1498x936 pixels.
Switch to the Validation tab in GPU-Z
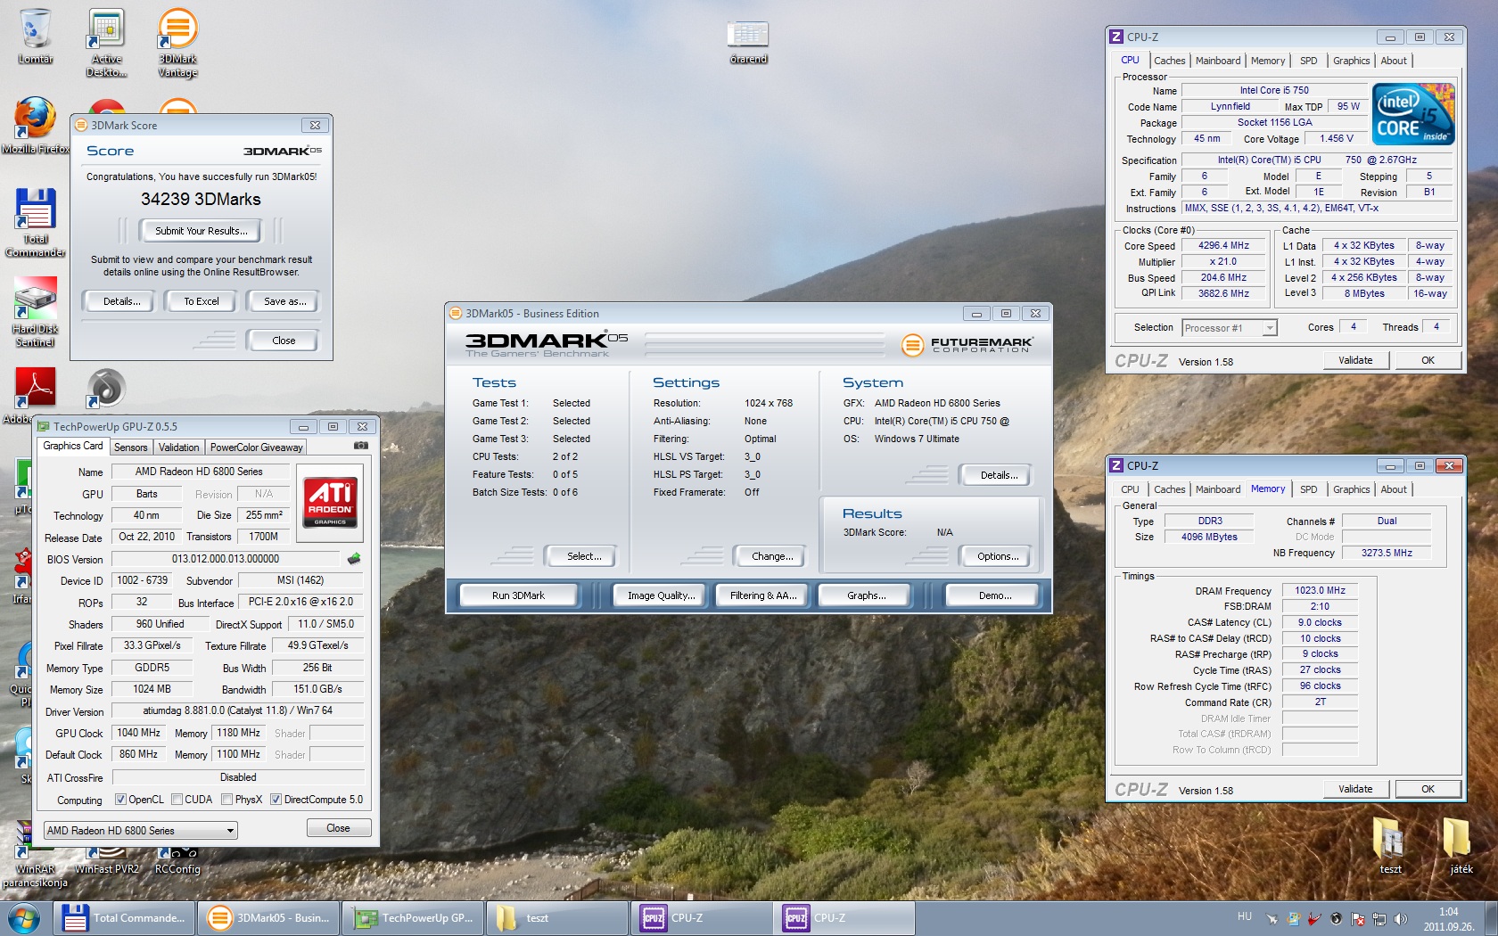tap(178, 447)
